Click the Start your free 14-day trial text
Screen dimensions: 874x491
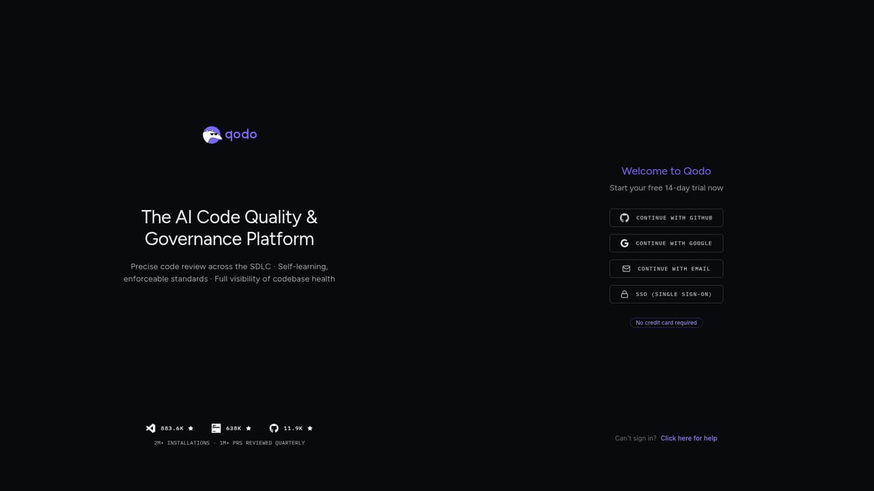pyautogui.click(x=666, y=188)
